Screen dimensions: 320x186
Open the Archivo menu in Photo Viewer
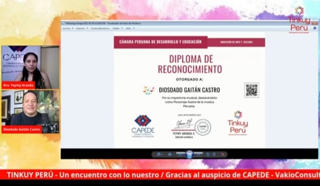pos(68,28)
